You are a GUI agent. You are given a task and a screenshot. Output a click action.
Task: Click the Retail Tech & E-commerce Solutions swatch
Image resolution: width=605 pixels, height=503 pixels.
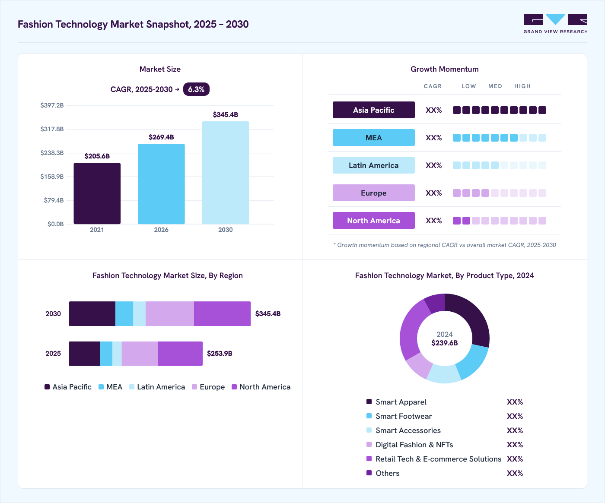369,459
